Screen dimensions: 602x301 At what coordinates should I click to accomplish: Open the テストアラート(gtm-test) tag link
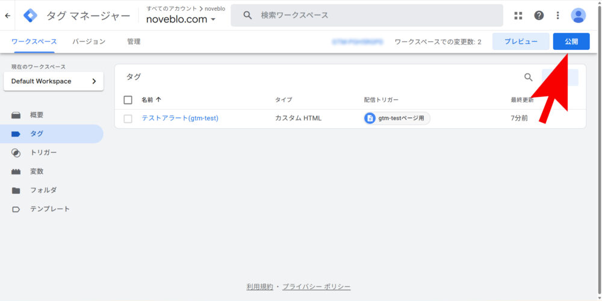(179, 118)
